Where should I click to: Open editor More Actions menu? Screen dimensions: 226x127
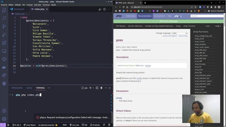click(x=109, y=9)
